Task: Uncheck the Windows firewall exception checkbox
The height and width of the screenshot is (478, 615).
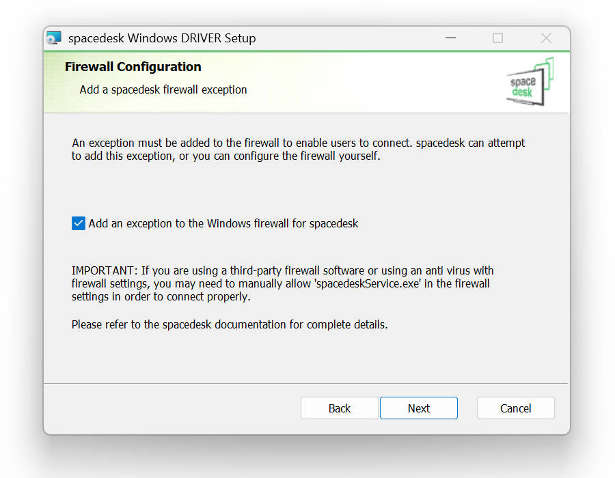Action: (x=79, y=223)
